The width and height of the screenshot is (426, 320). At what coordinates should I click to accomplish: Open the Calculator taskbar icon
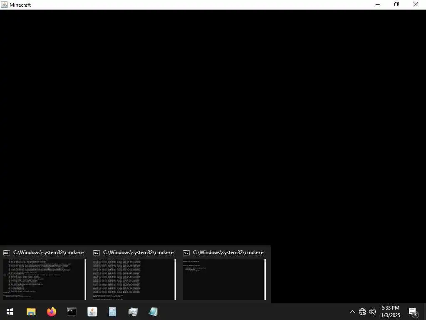point(112,312)
